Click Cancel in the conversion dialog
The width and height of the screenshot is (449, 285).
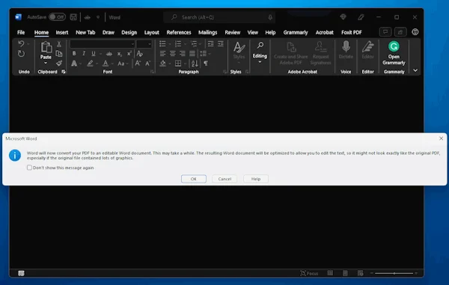pos(224,179)
